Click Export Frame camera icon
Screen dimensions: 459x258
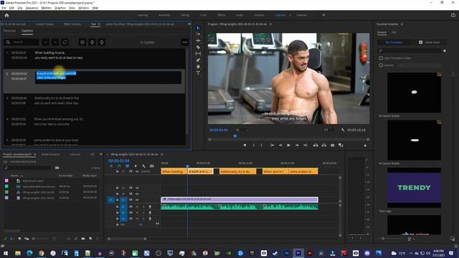click(332, 145)
